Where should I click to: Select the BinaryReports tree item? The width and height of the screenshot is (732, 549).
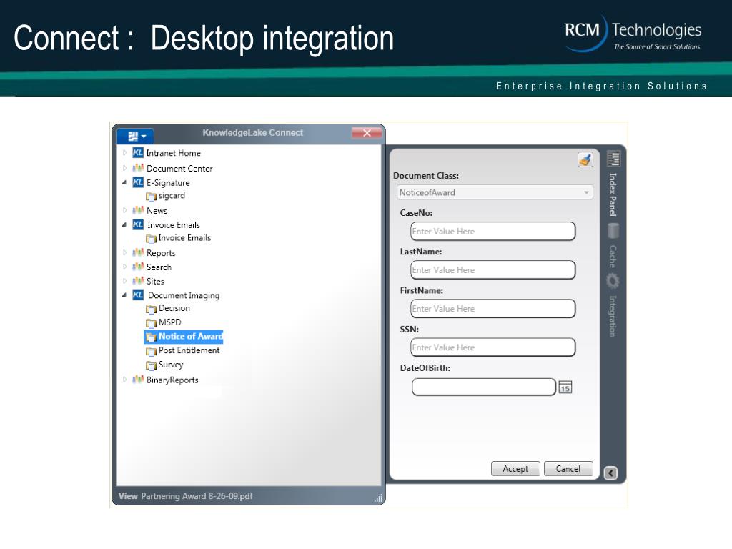click(172, 380)
